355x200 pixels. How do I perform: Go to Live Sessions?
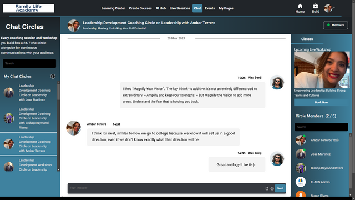(x=180, y=8)
